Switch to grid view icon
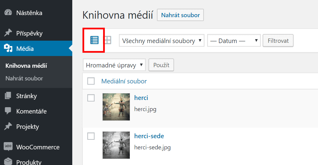The width and height of the screenshot is (318, 165). pyautogui.click(x=108, y=40)
